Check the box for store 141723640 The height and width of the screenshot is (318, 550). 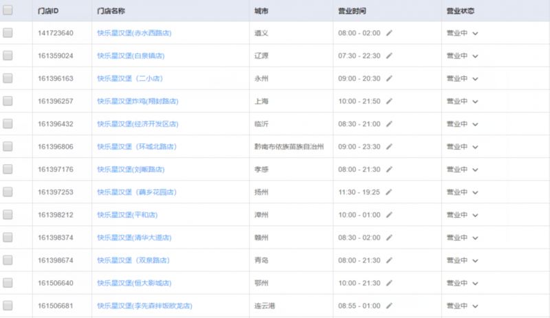click(x=8, y=32)
